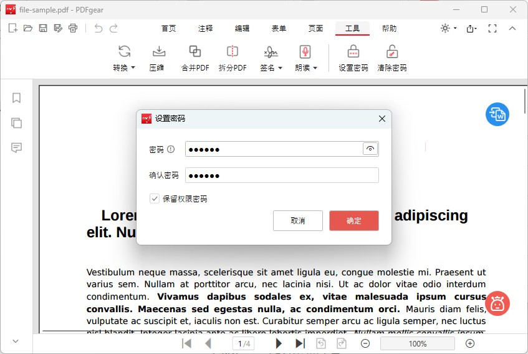Viewport: 528px width, 354px height.
Task: Expand the left sidebar bottom chevron
Action: point(16,341)
